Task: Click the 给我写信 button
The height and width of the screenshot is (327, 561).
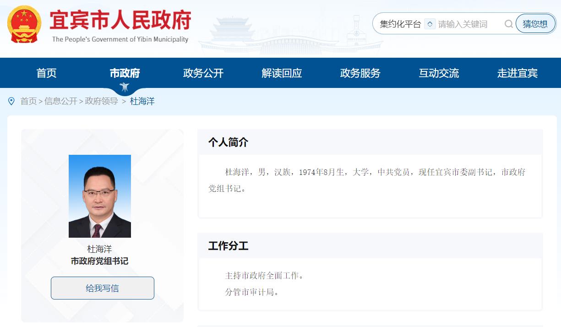Action: click(x=102, y=288)
